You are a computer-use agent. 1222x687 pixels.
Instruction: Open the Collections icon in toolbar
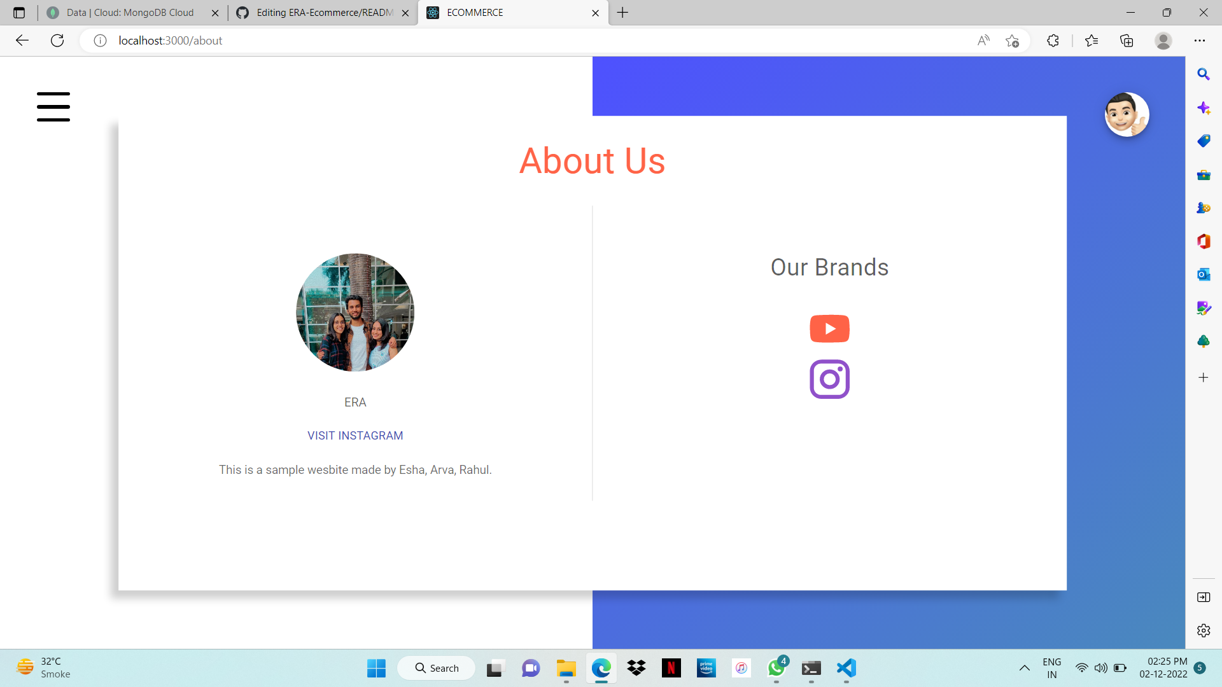[1127, 41]
